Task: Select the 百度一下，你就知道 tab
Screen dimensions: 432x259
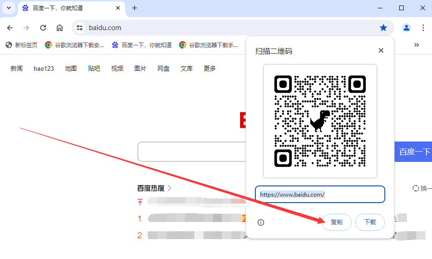Action: pos(72,8)
